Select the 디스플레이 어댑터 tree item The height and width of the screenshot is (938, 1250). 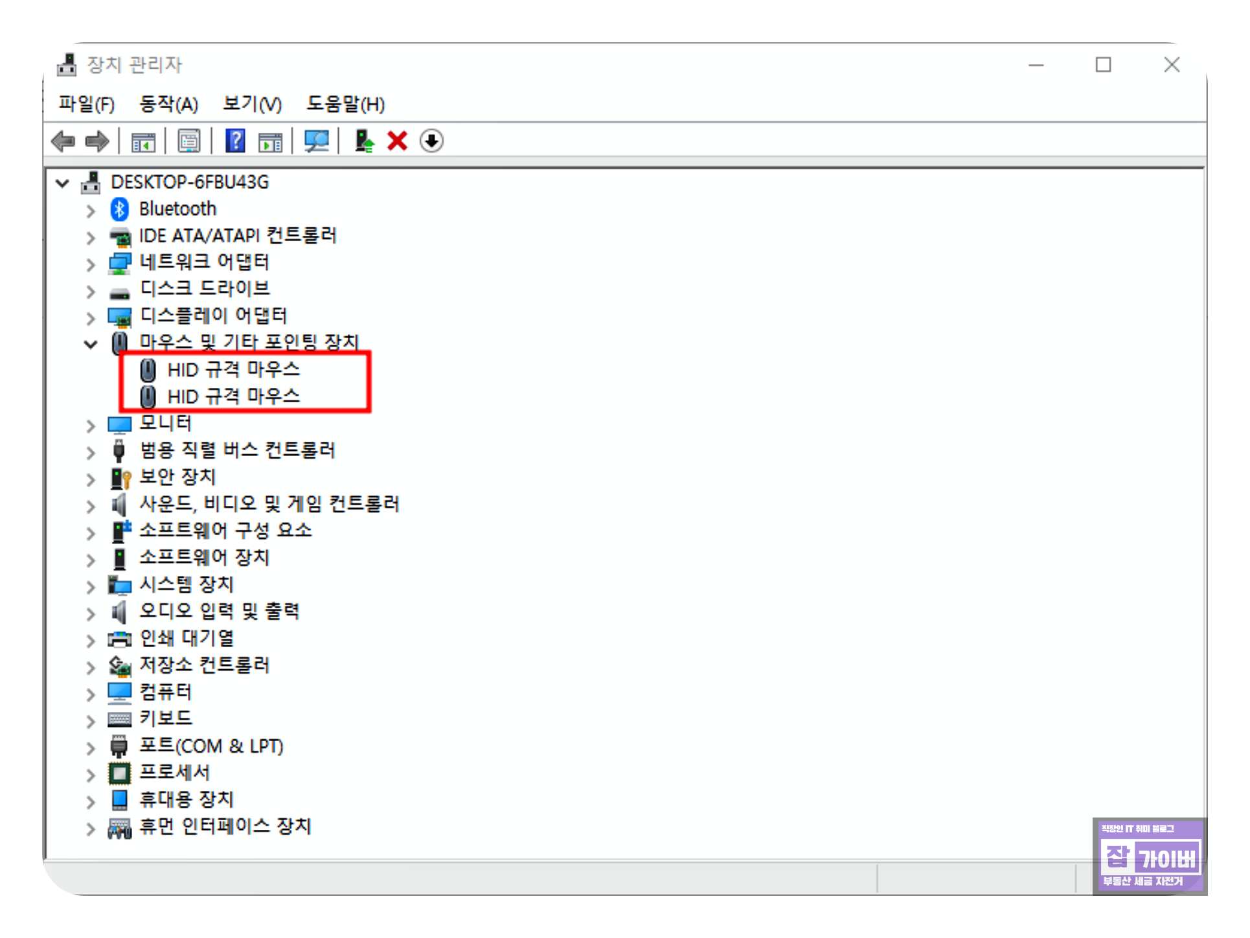click(x=213, y=316)
